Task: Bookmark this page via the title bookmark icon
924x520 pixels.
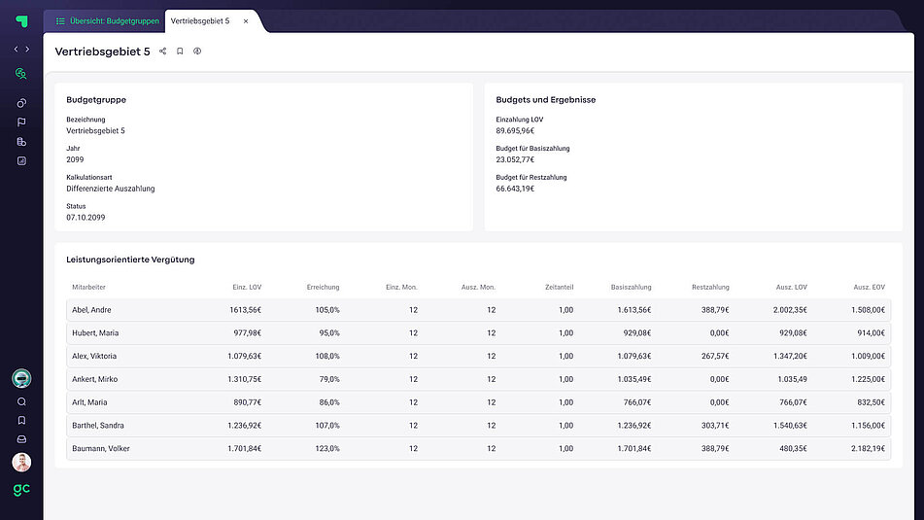Action: tap(180, 52)
